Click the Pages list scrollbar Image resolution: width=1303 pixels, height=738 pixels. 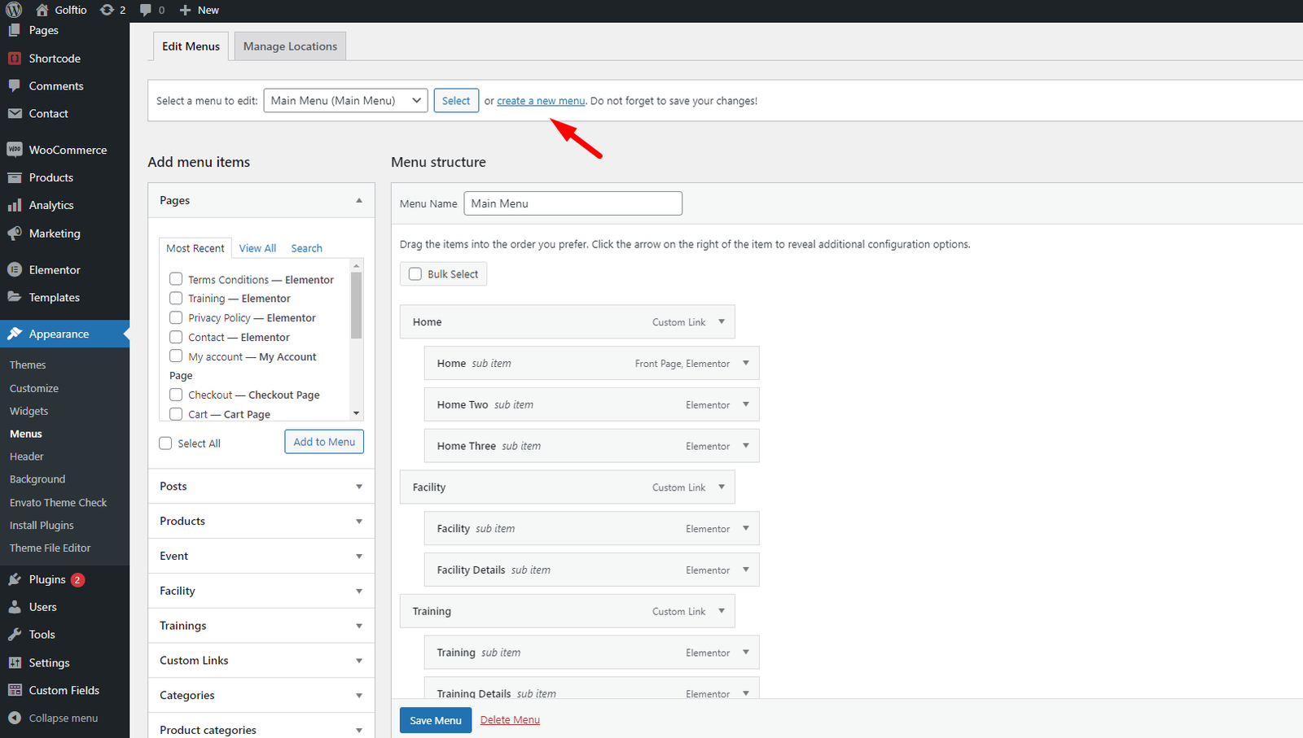point(356,305)
